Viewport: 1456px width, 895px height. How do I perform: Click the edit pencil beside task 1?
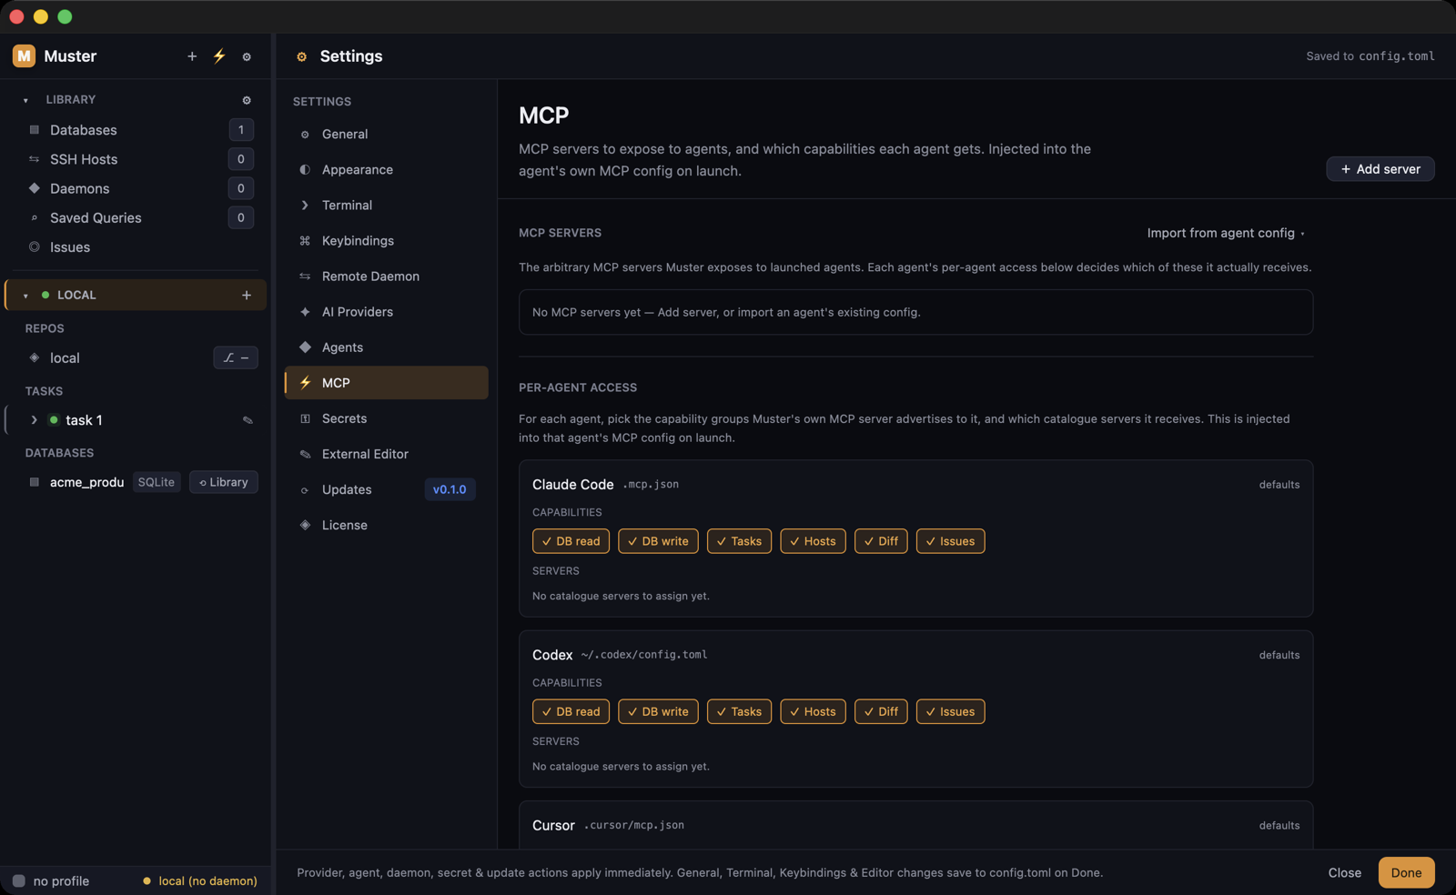248,420
